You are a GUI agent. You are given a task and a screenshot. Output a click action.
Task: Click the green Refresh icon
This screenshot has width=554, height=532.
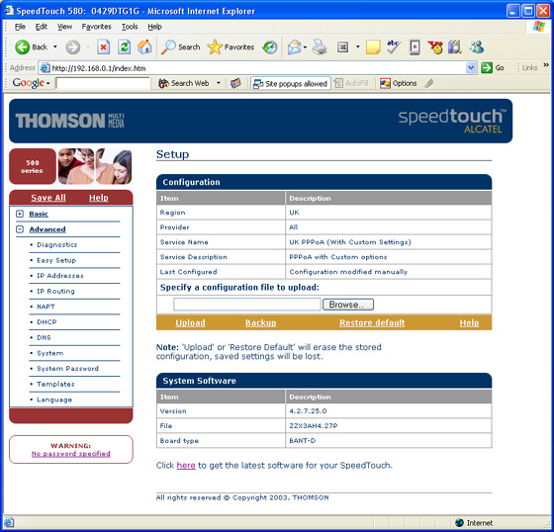point(124,47)
